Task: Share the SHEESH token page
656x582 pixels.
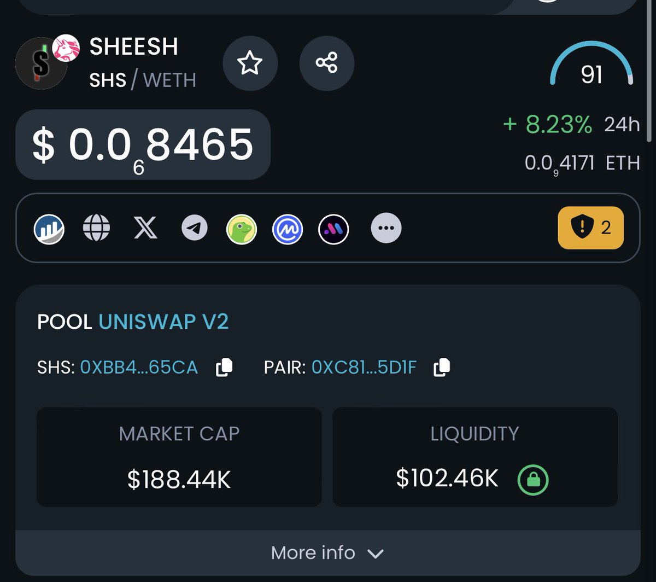Action: pos(327,63)
